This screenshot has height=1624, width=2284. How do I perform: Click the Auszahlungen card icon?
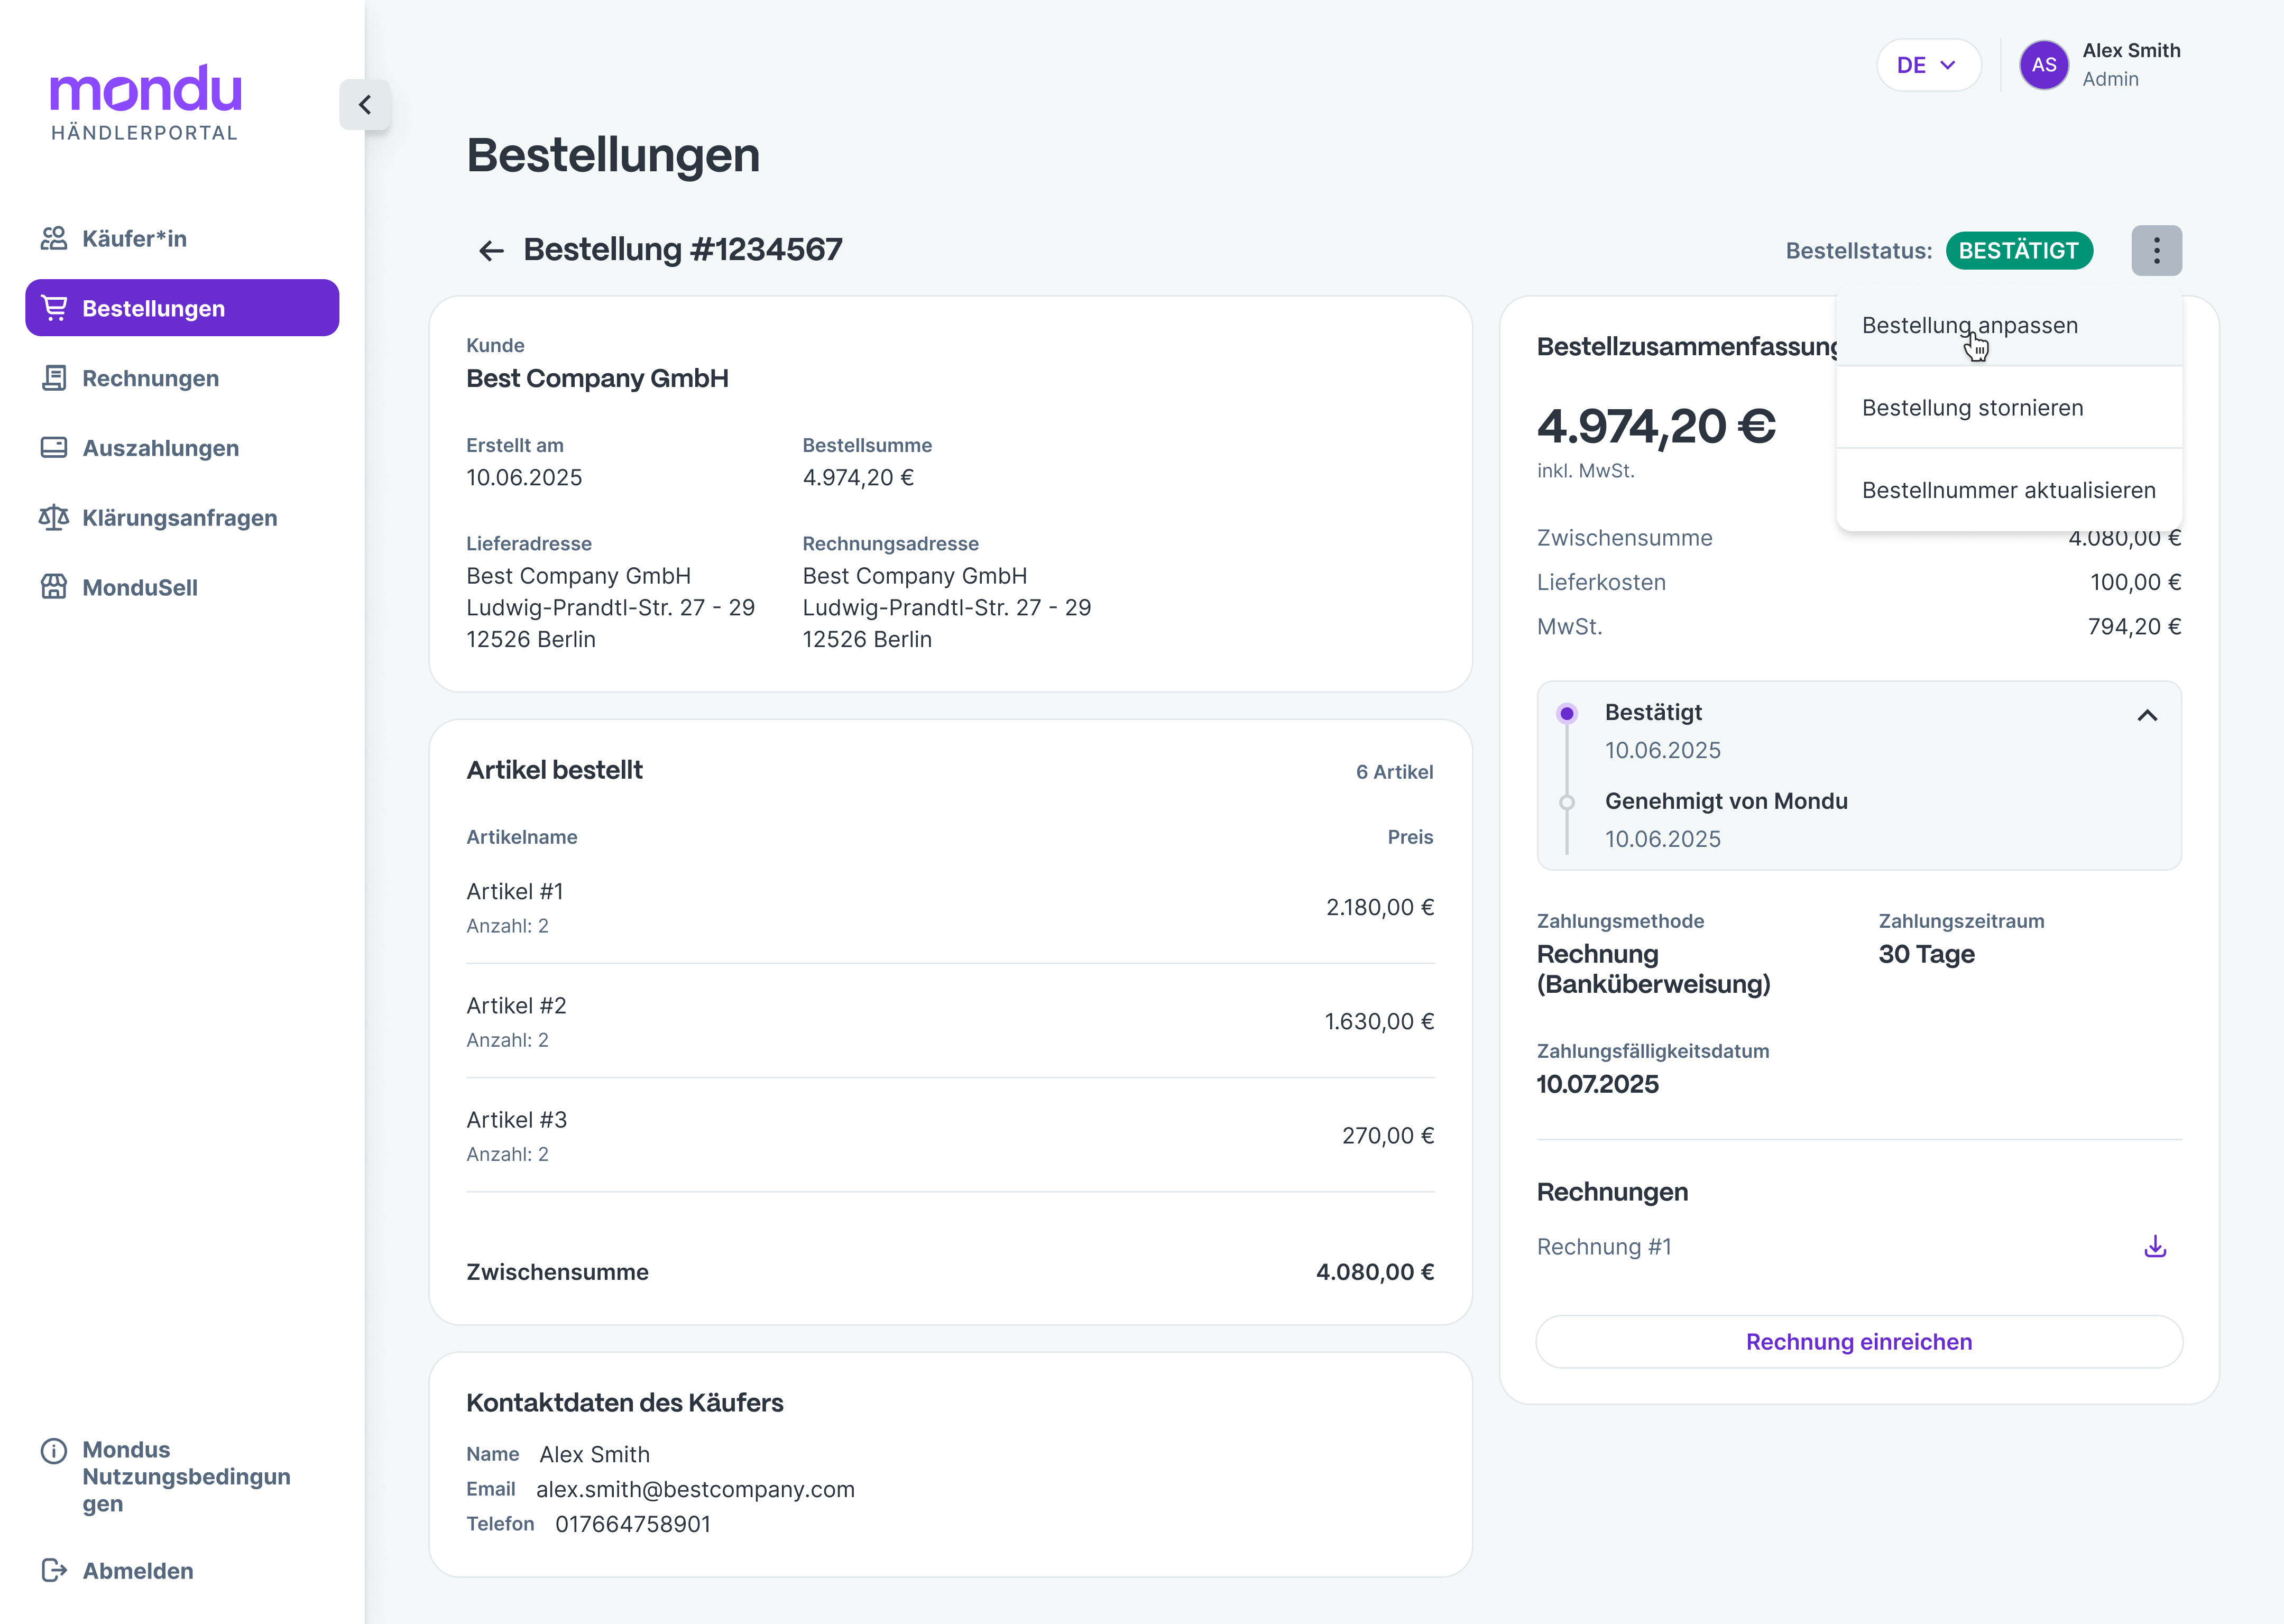(x=54, y=448)
